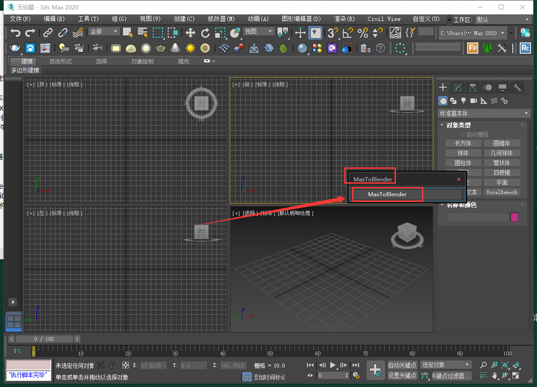Select the Rotate tool icon

pos(205,33)
